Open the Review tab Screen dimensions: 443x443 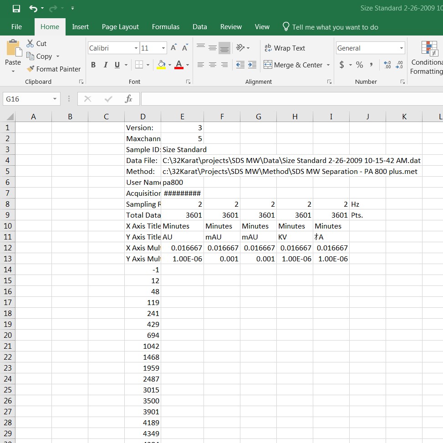(231, 27)
